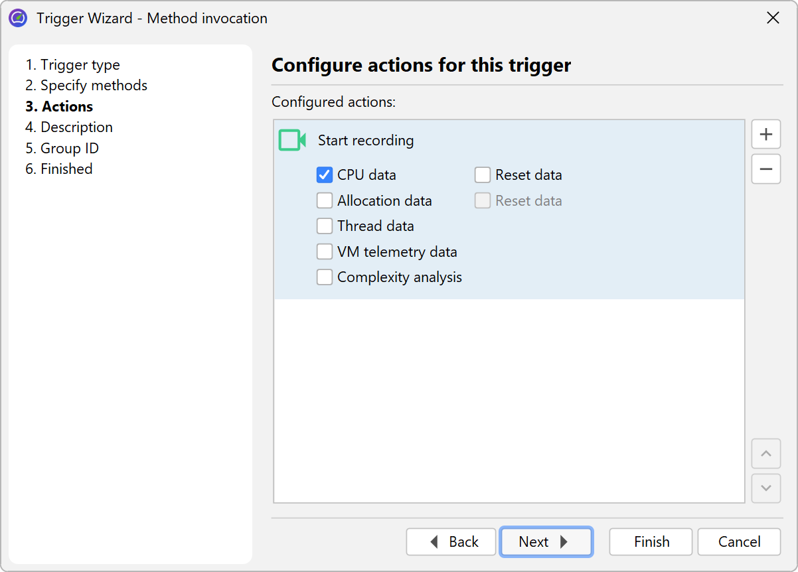Go to the Trigger type step
Viewport: 798px width, 572px height.
[x=73, y=65]
